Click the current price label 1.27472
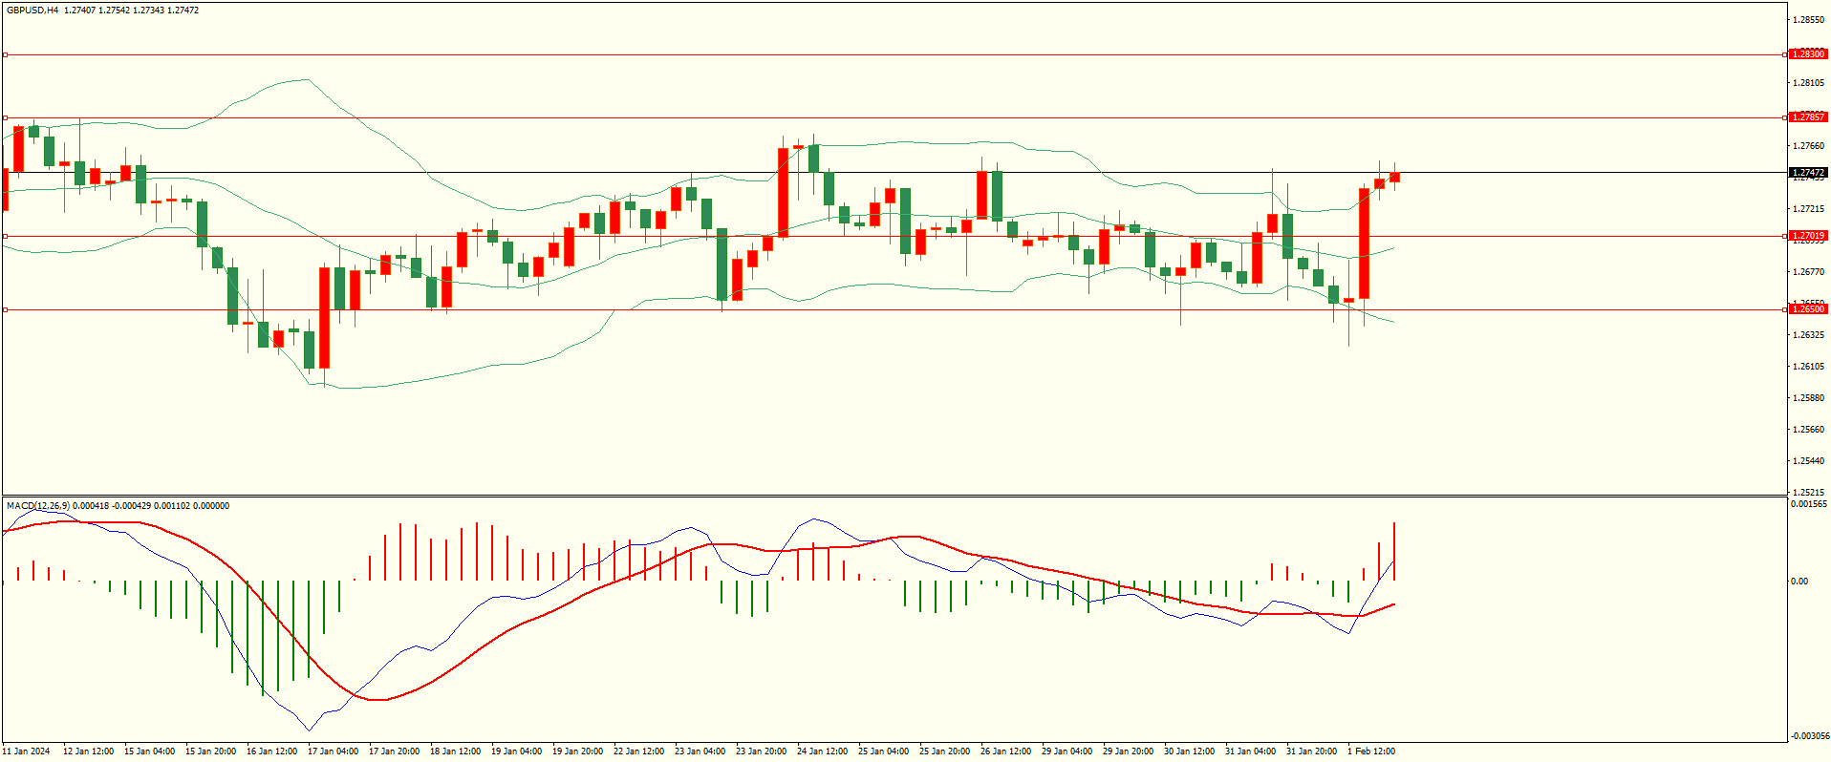Viewport: 1831px width, 762px height. pyautogui.click(x=1808, y=173)
